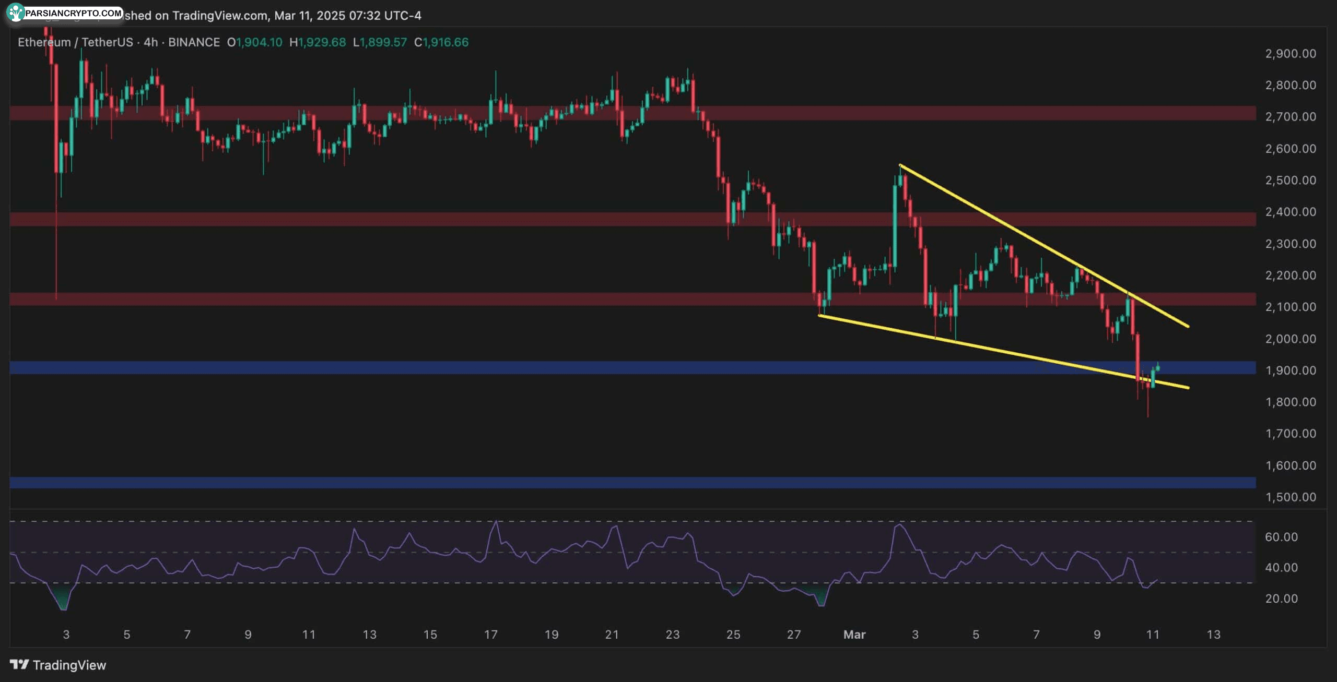Click the date 15 on the time axis
1337x682 pixels.
click(430, 635)
